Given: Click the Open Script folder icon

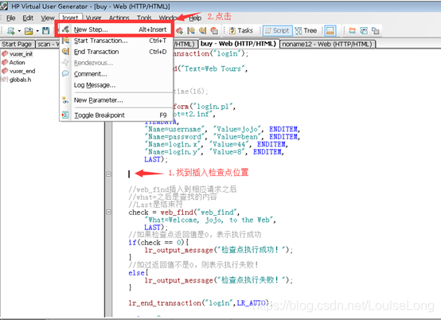Looking at the screenshot, I should (29, 31).
